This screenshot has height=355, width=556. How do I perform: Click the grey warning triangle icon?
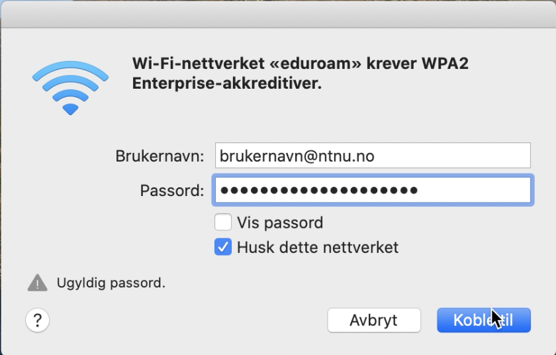coord(38,283)
